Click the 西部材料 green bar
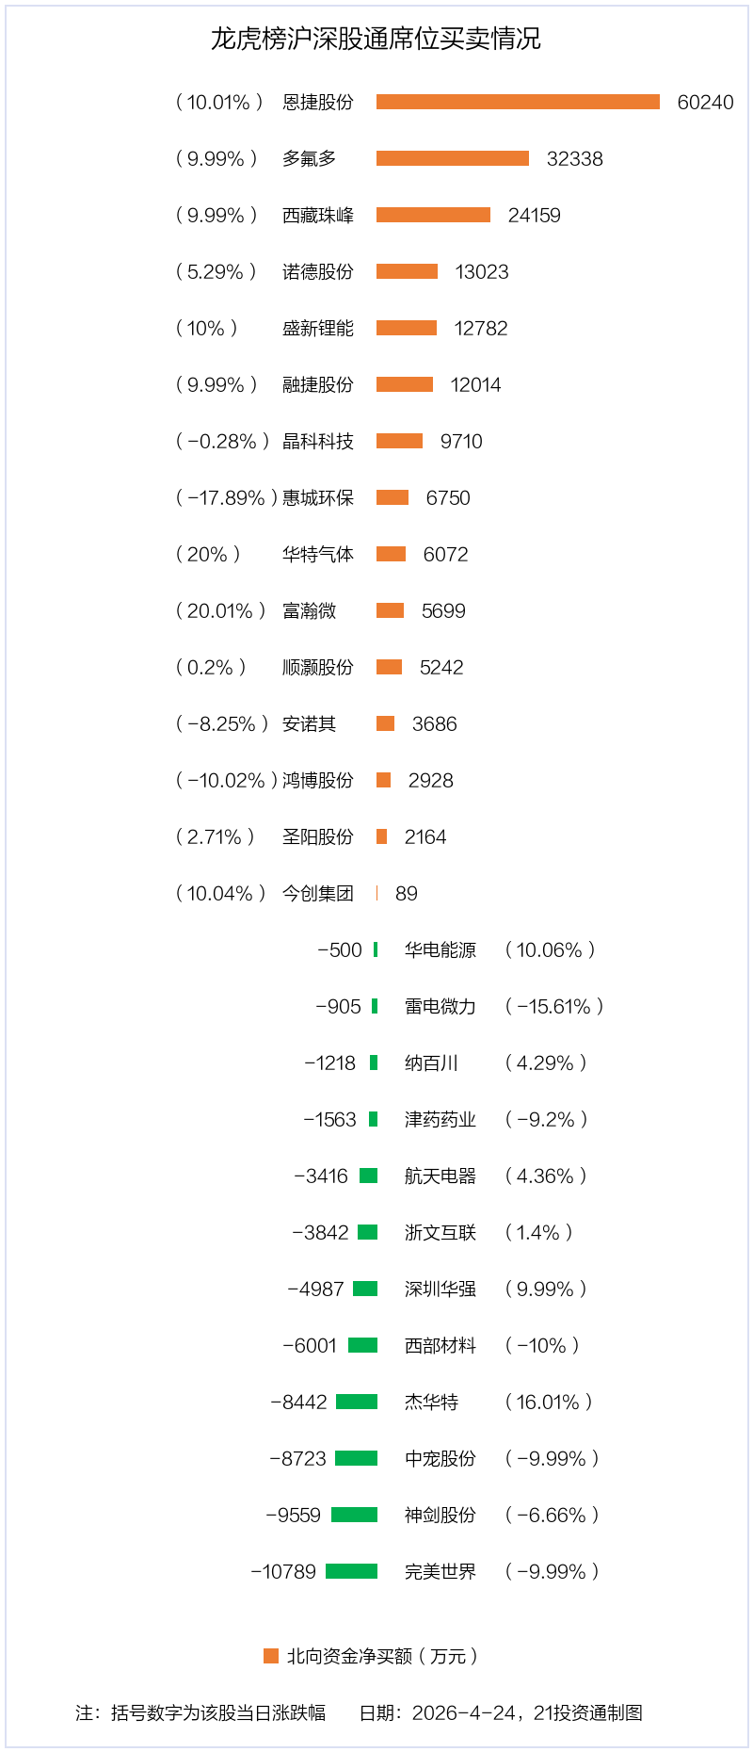Screen dimensions: 753x1752 click(362, 1345)
